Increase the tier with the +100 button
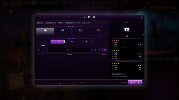This screenshot has width=179, height=100. point(100,50)
